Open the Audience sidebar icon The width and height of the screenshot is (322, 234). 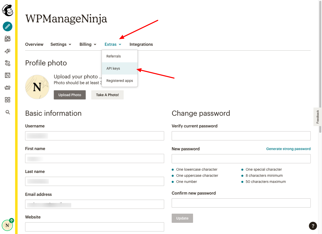7,39
